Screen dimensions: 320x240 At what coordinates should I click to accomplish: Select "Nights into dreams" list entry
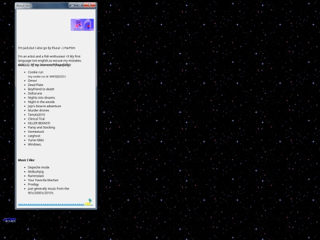[41, 98]
